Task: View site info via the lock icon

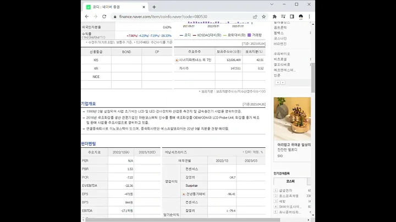Action: [115, 16]
